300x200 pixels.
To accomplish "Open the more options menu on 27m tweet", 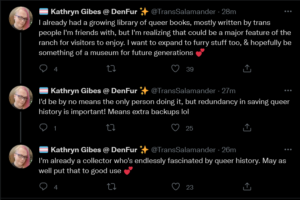I will [x=288, y=91].
